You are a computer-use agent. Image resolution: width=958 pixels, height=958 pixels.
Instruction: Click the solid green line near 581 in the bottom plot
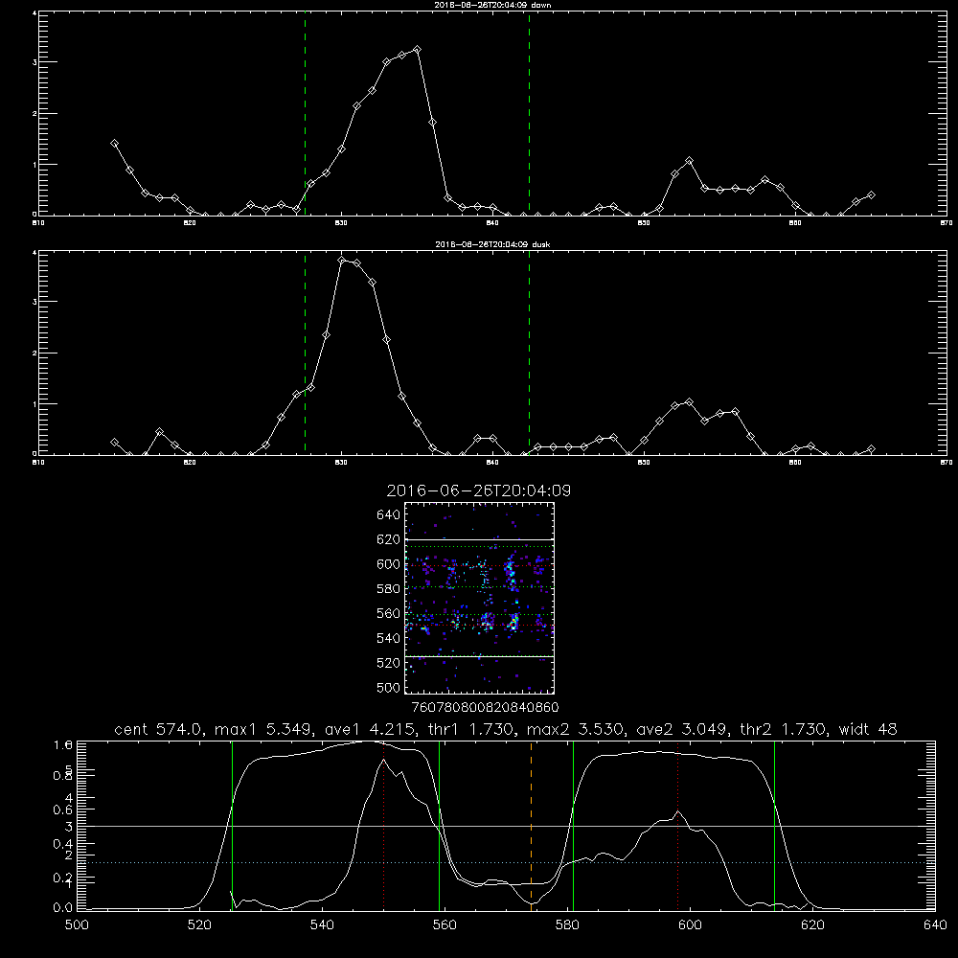point(573,825)
